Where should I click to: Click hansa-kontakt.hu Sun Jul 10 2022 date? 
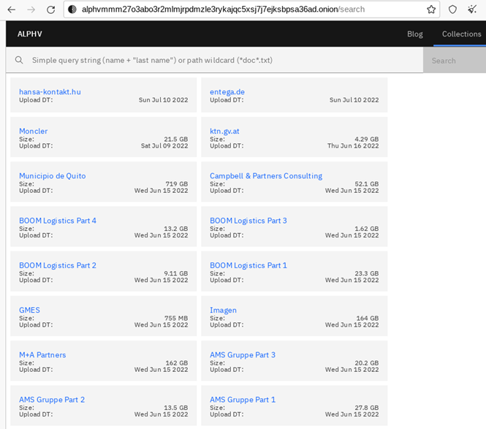point(164,100)
